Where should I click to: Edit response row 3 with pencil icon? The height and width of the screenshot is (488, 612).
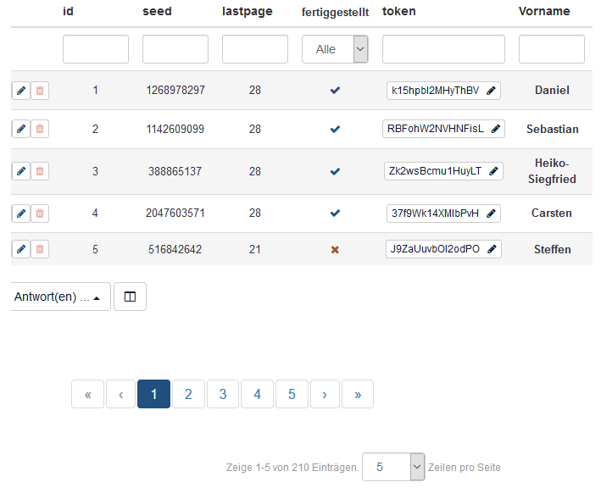point(21,171)
